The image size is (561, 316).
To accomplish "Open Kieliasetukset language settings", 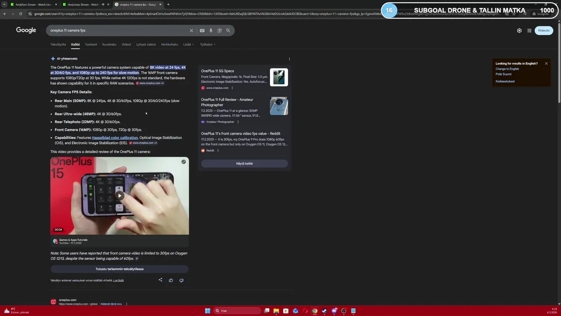I will tap(505, 81).
